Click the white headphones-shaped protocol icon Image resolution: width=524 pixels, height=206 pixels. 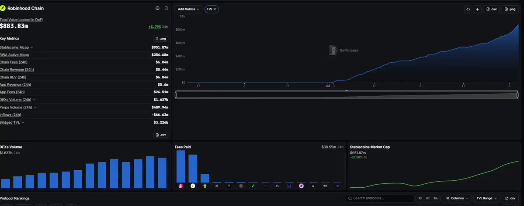(x=277, y=186)
